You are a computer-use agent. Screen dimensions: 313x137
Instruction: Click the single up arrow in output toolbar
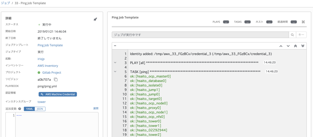tap(281, 46)
